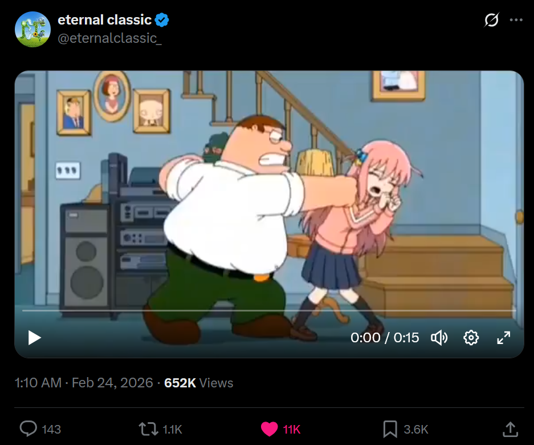534x445 pixels.
Task: Repost this post with 1.1K reposts
Action: coord(160,429)
